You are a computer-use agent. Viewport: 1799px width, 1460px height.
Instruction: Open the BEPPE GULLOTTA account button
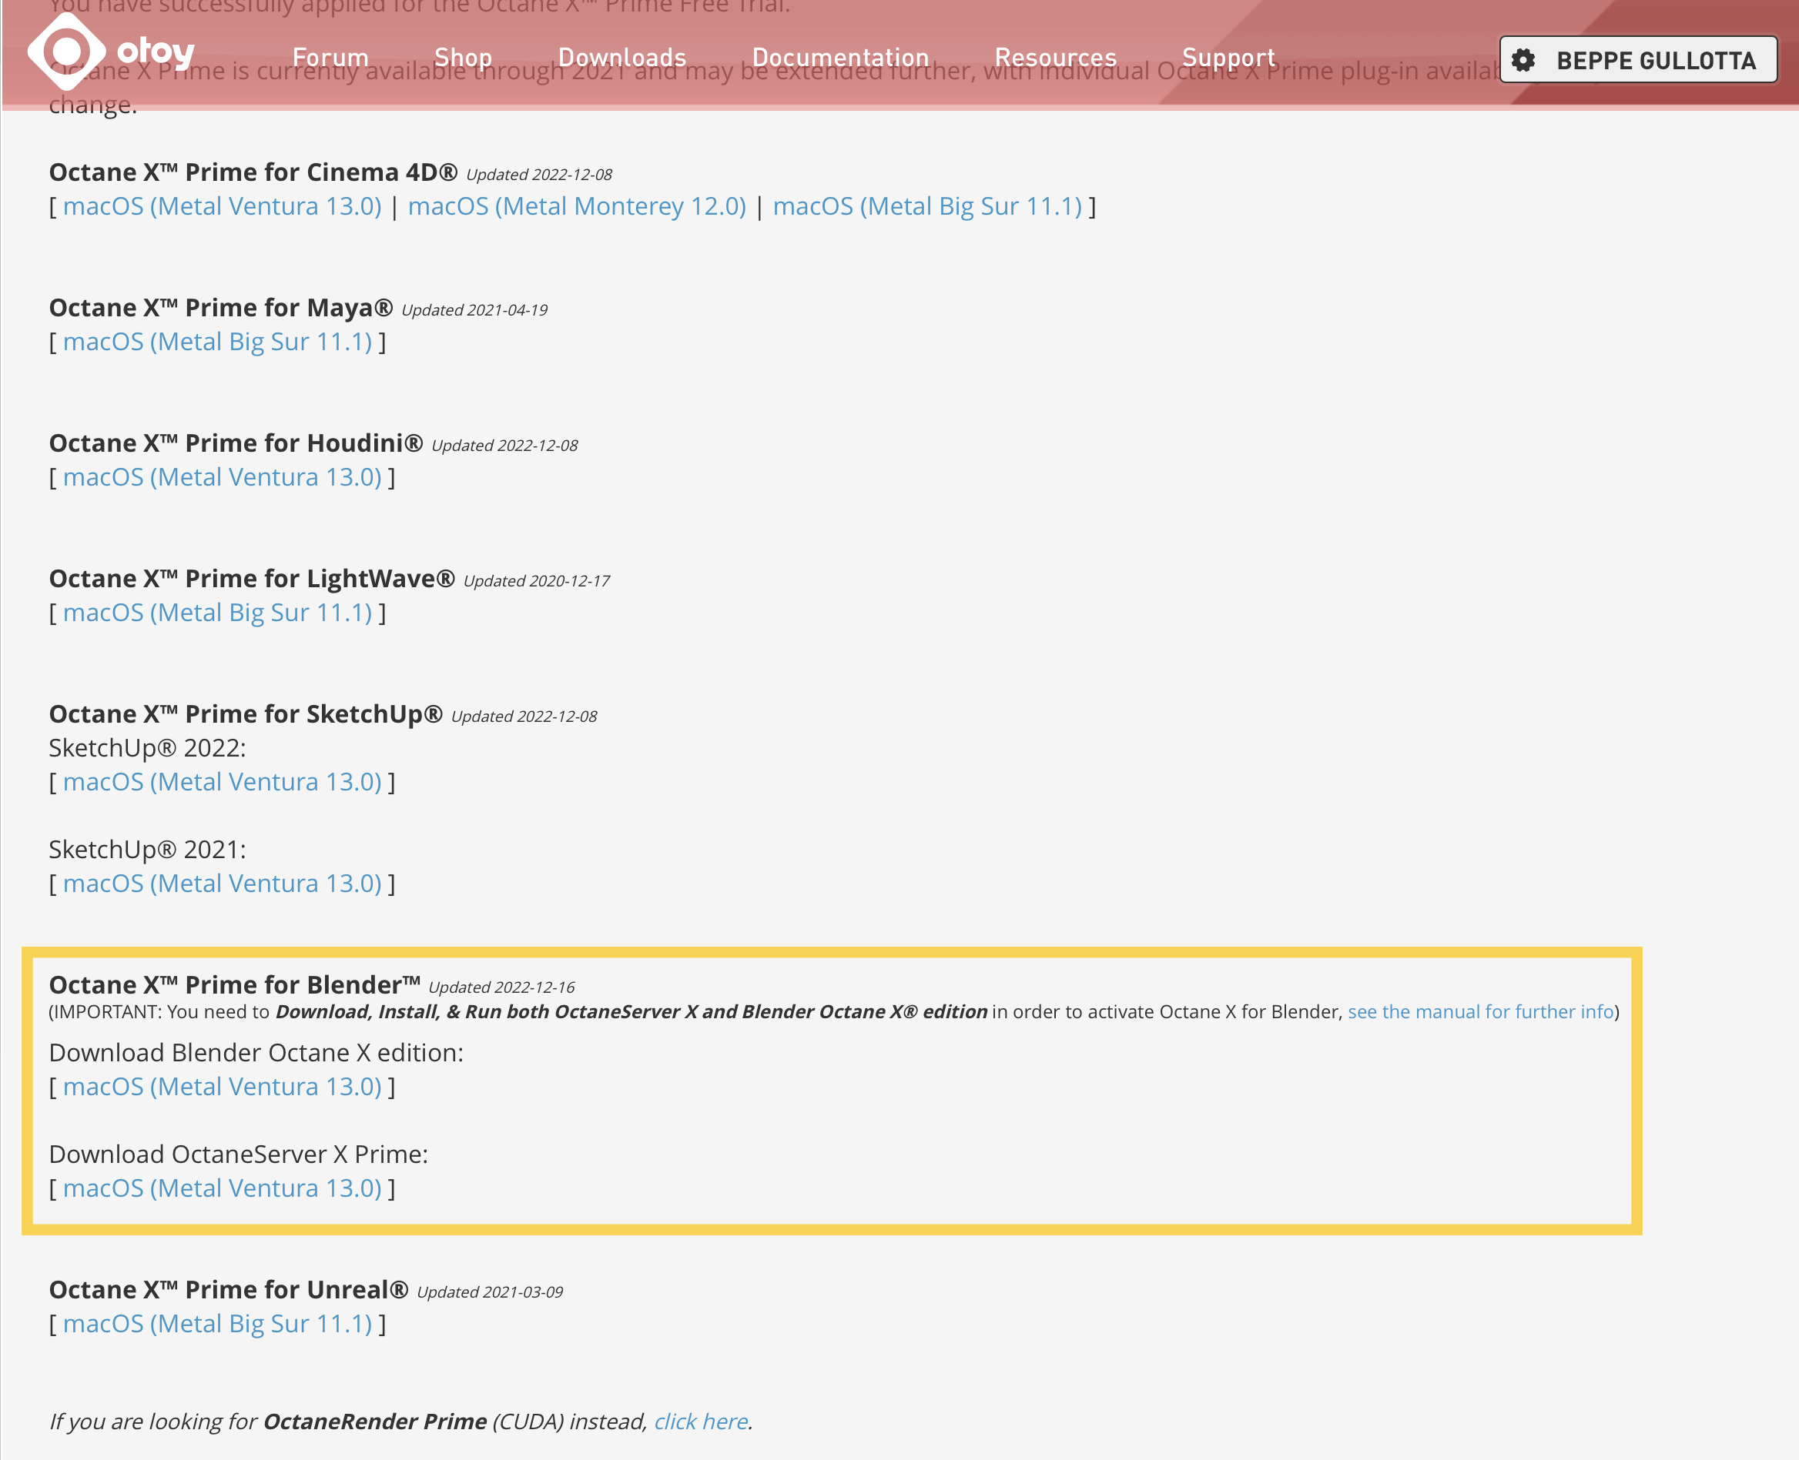point(1655,61)
